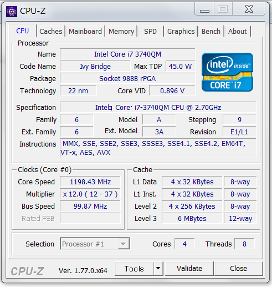The width and height of the screenshot is (272, 287).
Task: Click the Tools button
Action: point(134,269)
